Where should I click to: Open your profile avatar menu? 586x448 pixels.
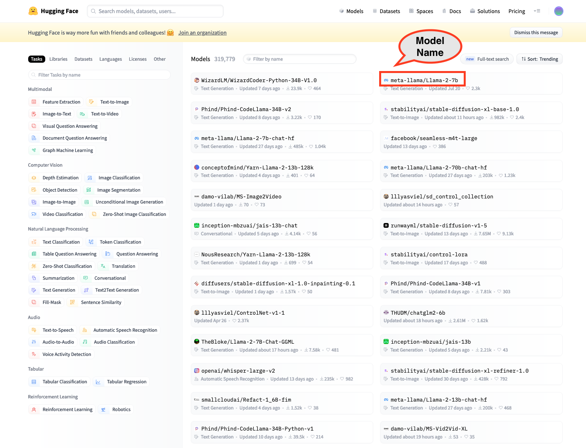point(559,11)
